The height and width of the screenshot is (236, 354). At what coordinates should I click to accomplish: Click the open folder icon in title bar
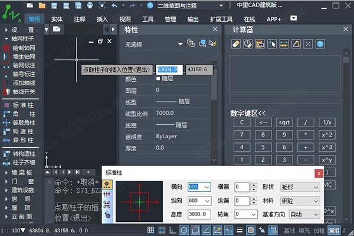coord(42,5)
